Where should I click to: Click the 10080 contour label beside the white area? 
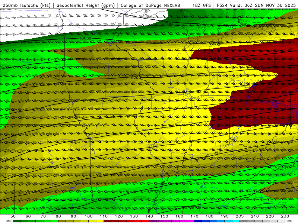[85, 38]
